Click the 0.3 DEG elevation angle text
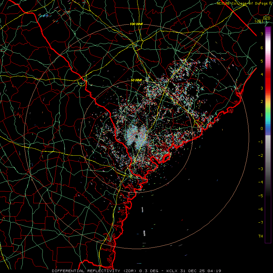273x273 pixels. (x=149, y=271)
